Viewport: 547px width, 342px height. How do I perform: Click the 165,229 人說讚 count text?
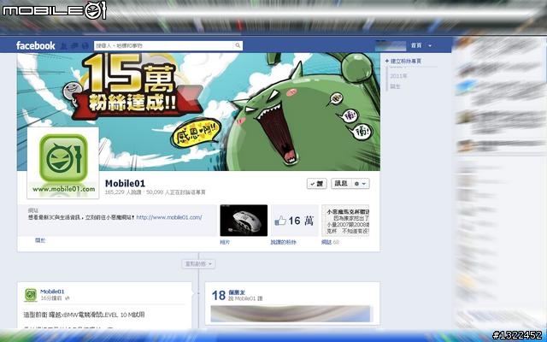123,192
